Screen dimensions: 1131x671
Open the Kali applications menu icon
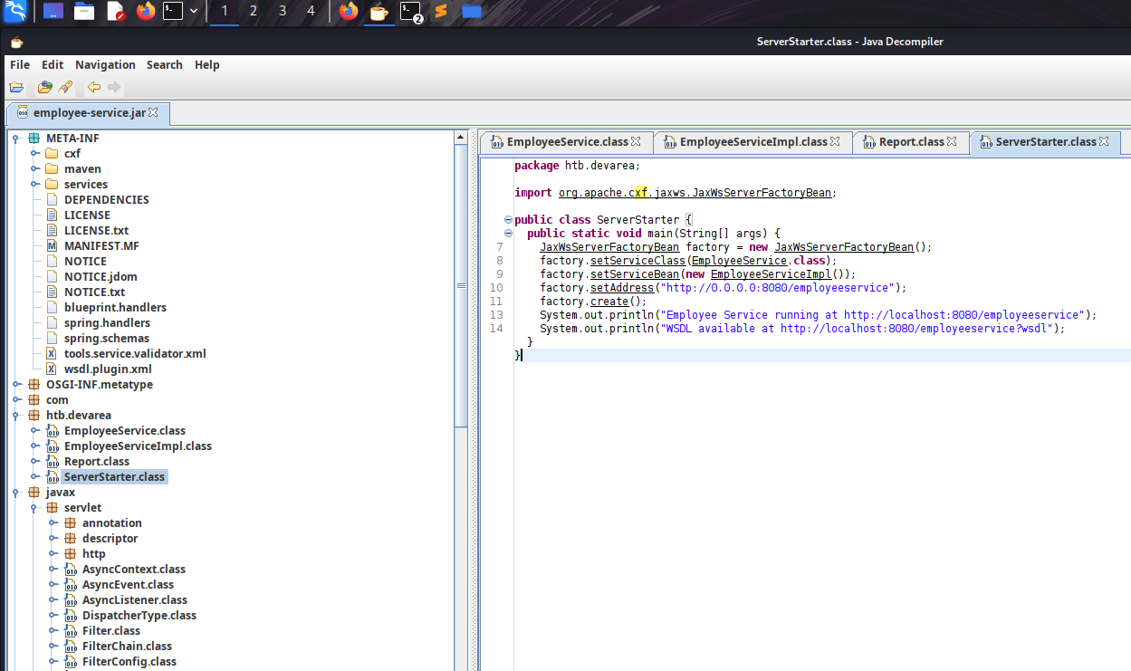(x=14, y=12)
